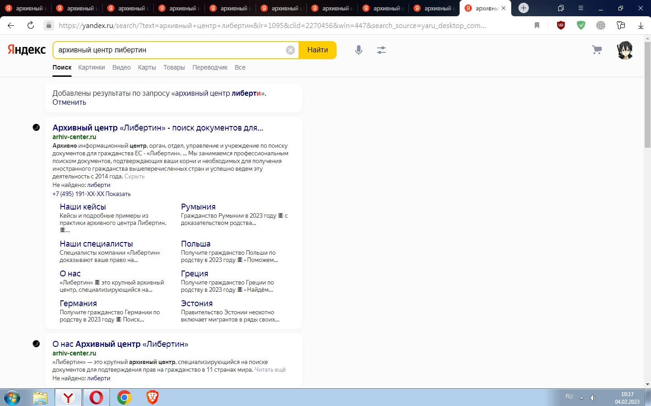This screenshot has width=651, height=406.
Task: Open a new browser tab with plus button
Action: (523, 8)
